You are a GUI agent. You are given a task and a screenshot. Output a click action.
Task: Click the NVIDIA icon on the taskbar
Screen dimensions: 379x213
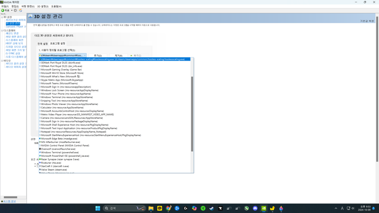[x=264, y=208]
